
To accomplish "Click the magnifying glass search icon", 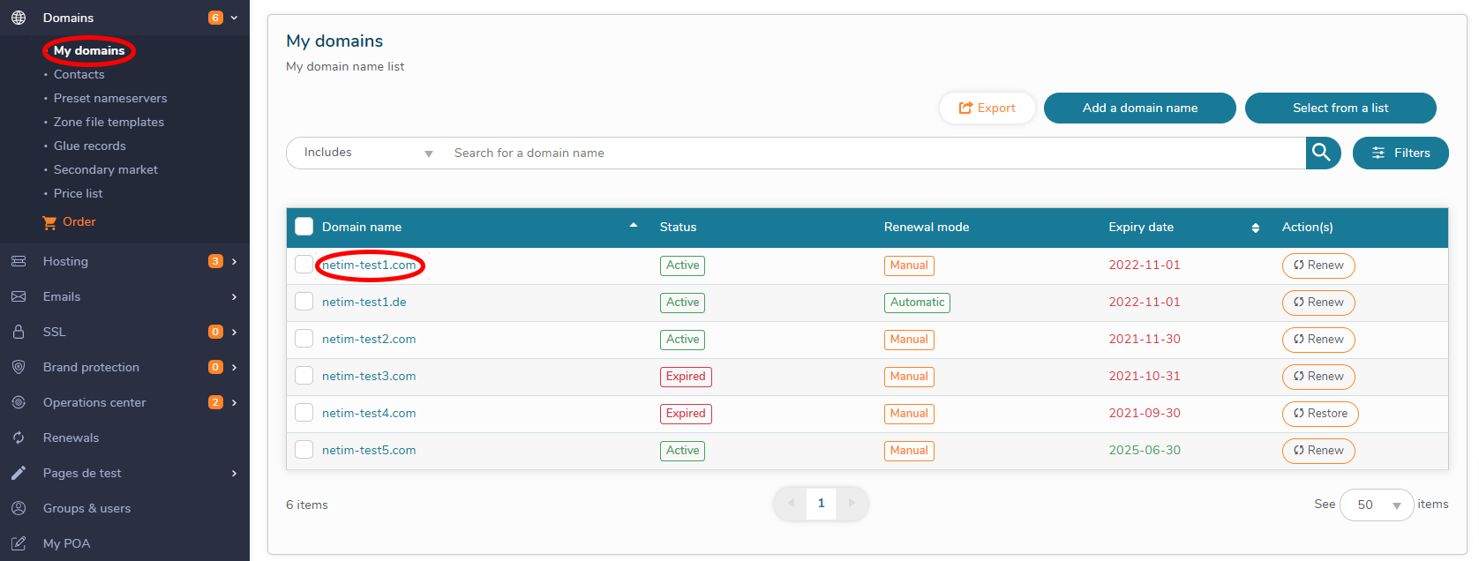I will tap(1322, 153).
